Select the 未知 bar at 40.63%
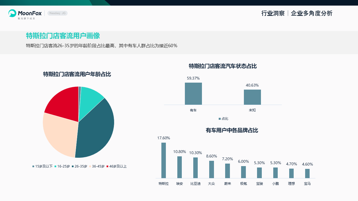The image size is (358, 201). point(252,97)
